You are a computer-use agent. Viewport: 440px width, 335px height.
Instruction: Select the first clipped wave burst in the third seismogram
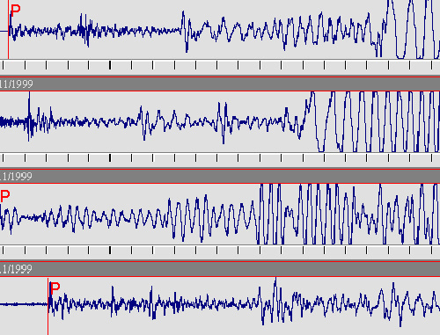(x=270, y=214)
